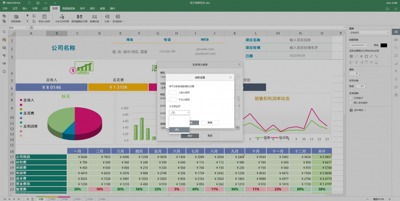The width and height of the screenshot is (400, 201).
Task: Open the border line style dropdown
Action: click(359, 45)
